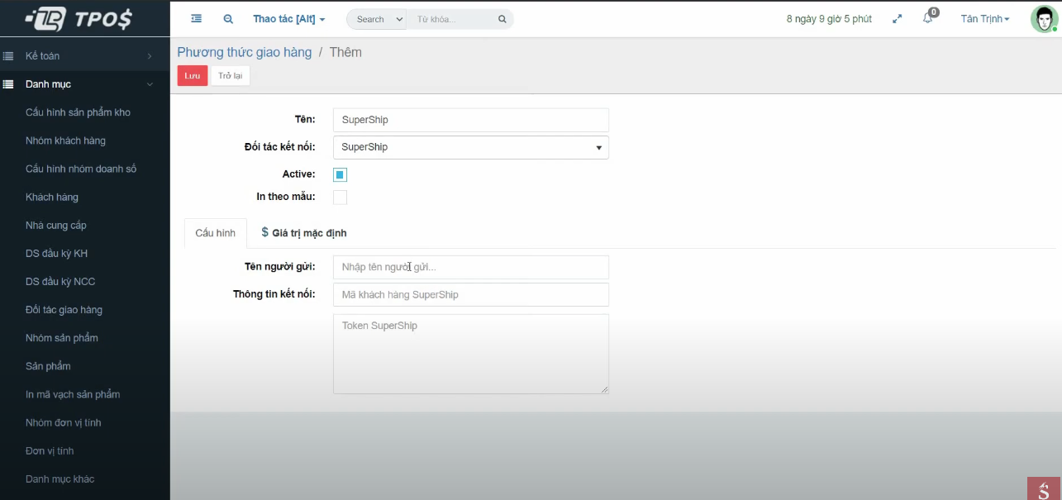The width and height of the screenshot is (1062, 500).
Task: Switch to Cấu hình tab
Action: (x=216, y=233)
